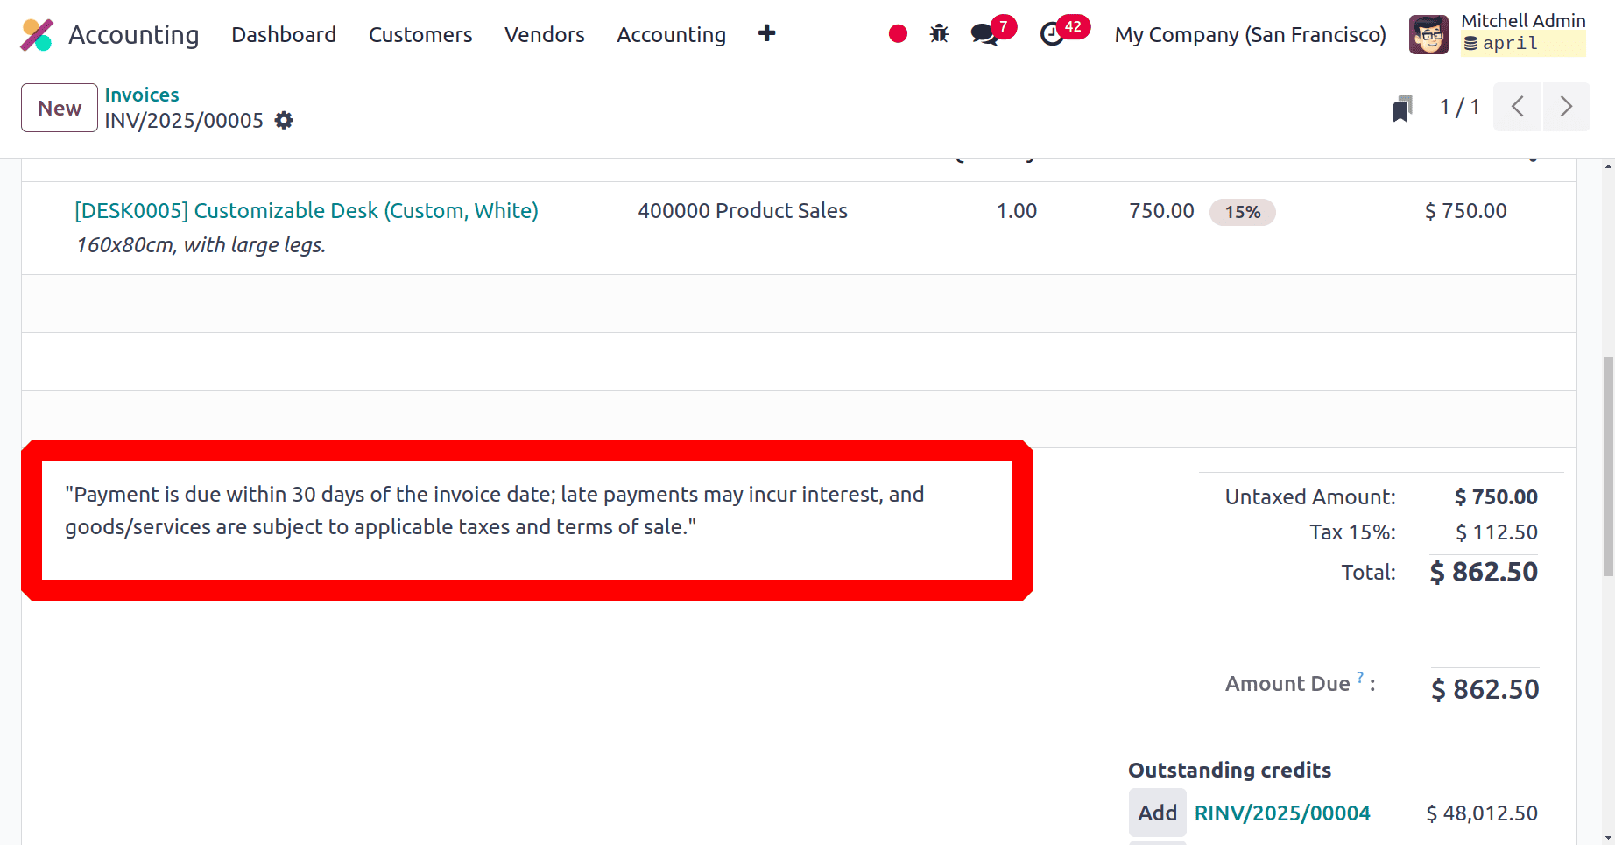Viewport: 1615px width, 845px height.
Task: Click the quantity 1.00 cell
Action: click(1017, 211)
